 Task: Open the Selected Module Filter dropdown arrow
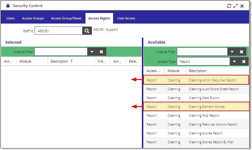coord(92,52)
